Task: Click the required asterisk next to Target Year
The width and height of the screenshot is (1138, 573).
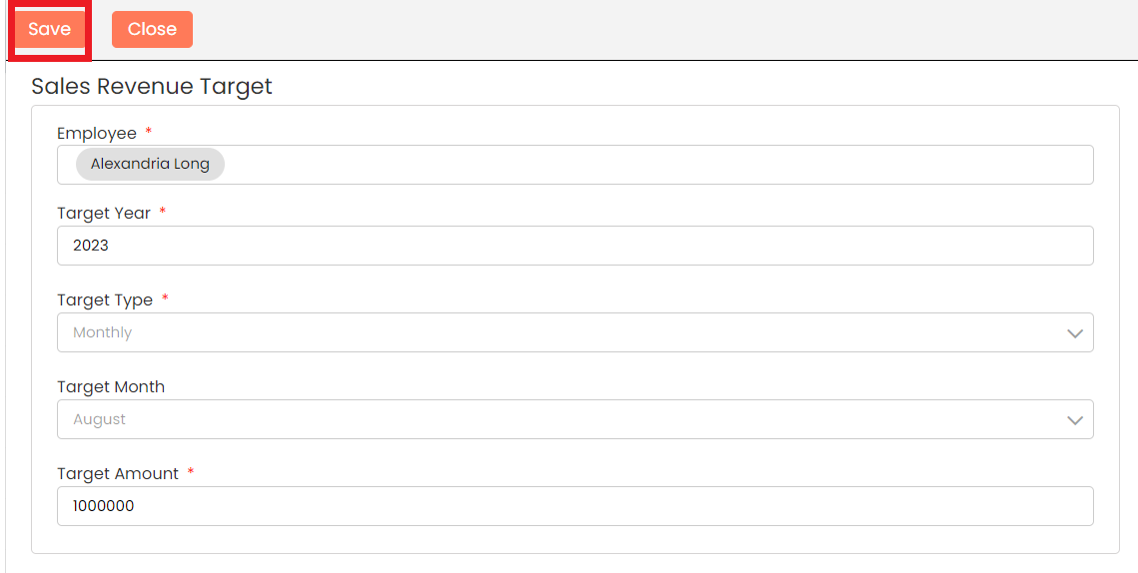Action: pos(163,212)
